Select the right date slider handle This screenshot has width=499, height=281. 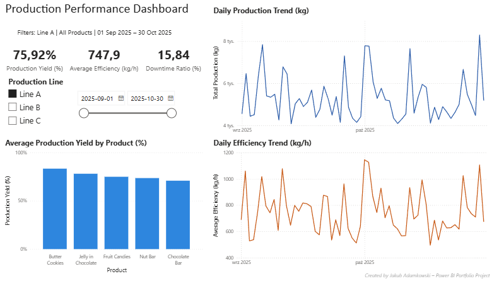(172, 113)
